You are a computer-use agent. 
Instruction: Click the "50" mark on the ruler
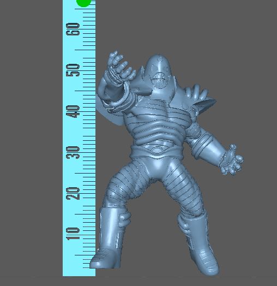(73, 70)
